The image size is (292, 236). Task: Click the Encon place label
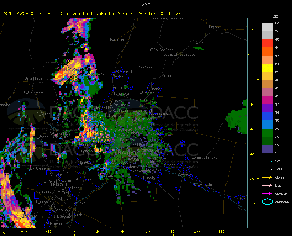click(x=214, y=27)
